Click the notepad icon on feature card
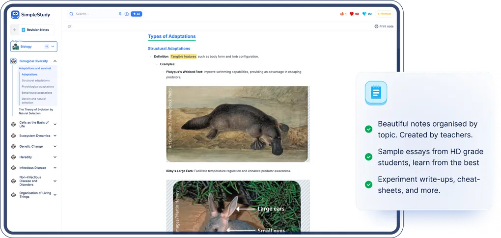Screen dimensions: 501x238 tap(376, 93)
